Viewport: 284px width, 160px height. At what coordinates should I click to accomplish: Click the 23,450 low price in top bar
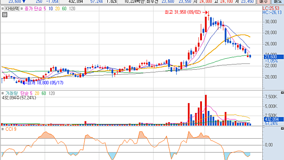(x=247, y=1)
